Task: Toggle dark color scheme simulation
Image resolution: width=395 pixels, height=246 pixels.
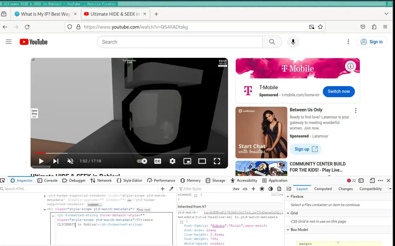Action: tap(271, 189)
